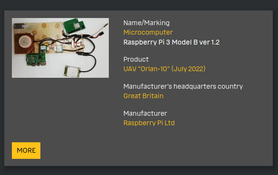Click the Name/Marking label
Viewport: 278px width, 175px height.
pos(146,23)
